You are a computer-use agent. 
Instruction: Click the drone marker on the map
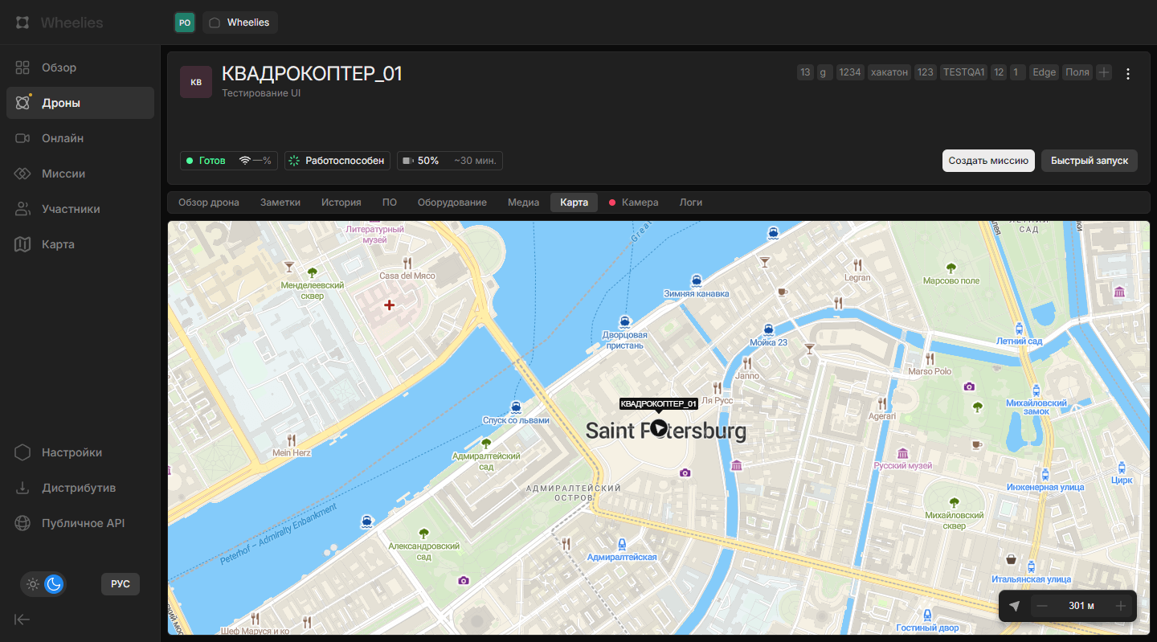[x=659, y=428]
